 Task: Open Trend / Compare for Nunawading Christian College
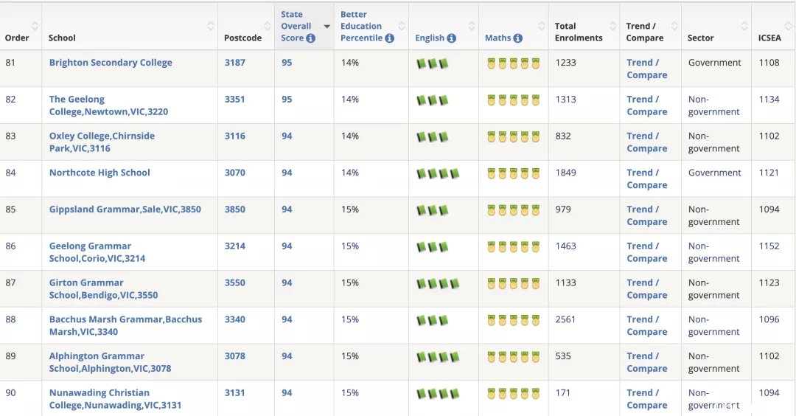[647, 399]
